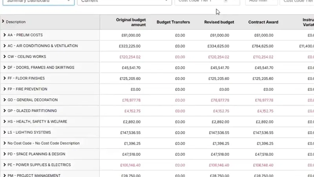The width and height of the screenshot is (314, 177).
Task: Click the Add filter button
Action: tap(261, 2)
